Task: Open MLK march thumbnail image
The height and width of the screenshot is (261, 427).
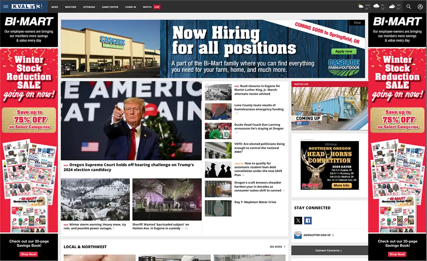Action: (218, 92)
